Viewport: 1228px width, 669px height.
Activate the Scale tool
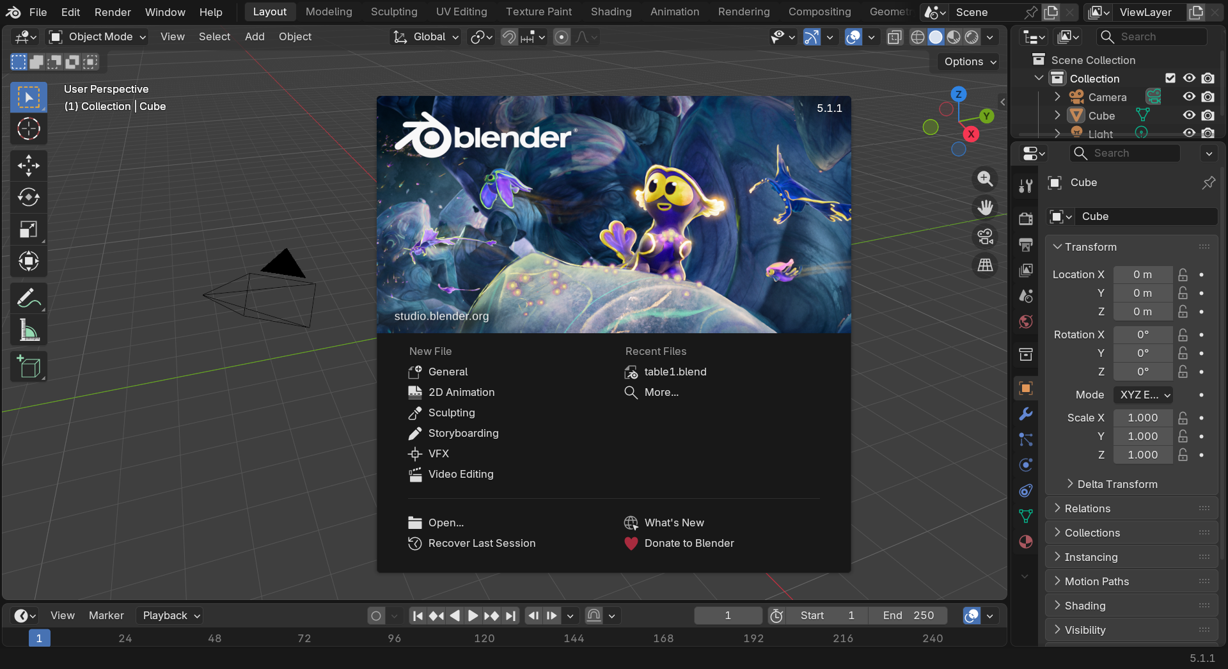[29, 229]
